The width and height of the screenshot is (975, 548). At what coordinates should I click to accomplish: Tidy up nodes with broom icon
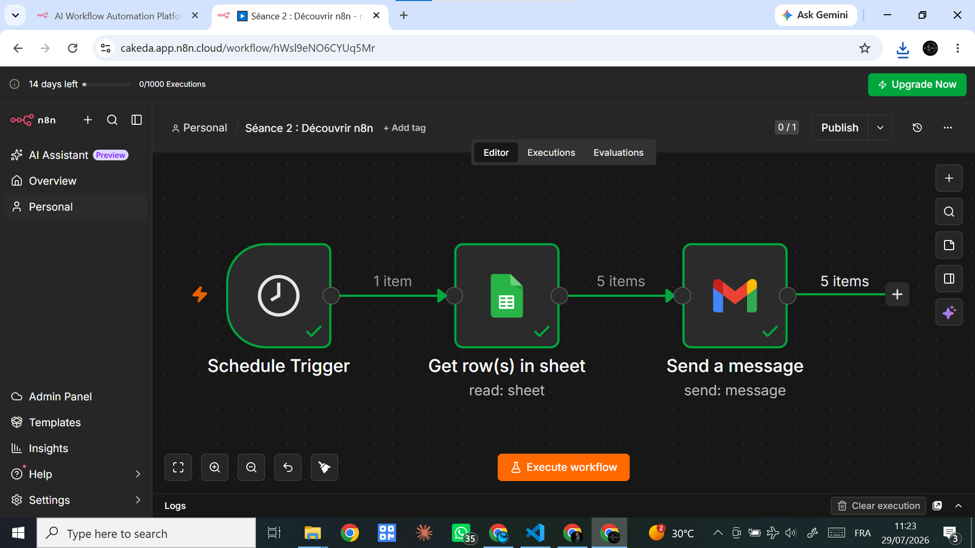pyautogui.click(x=324, y=468)
